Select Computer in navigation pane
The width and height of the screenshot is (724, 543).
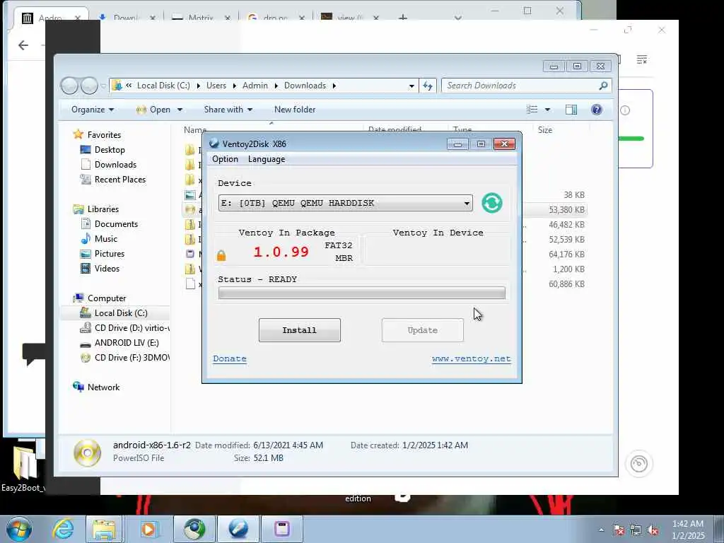coord(107,298)
